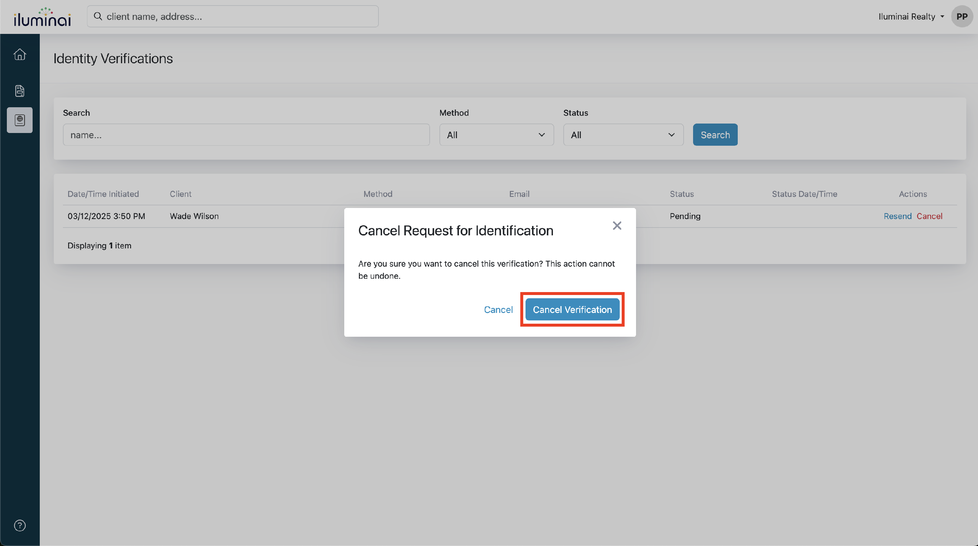
Task: Click red Cancel action for Wade Wilson
Action: pyautogui.click(x=929, y=216)
